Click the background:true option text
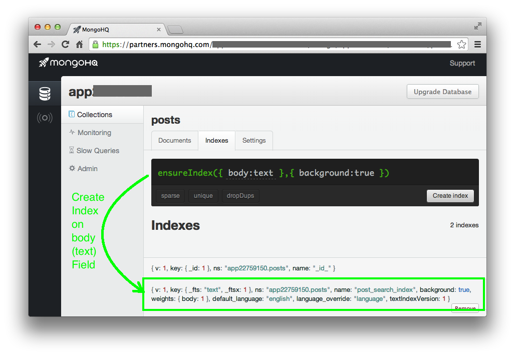 tap(336, 173)
